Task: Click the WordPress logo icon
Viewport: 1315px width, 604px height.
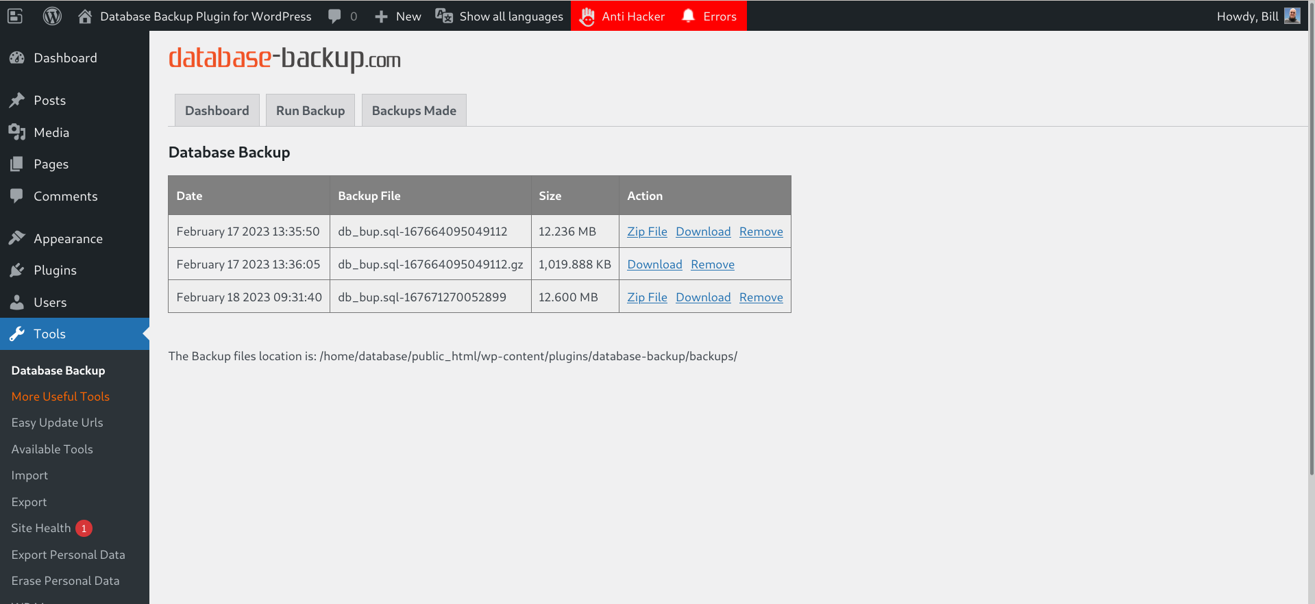Action: point(52,16)
